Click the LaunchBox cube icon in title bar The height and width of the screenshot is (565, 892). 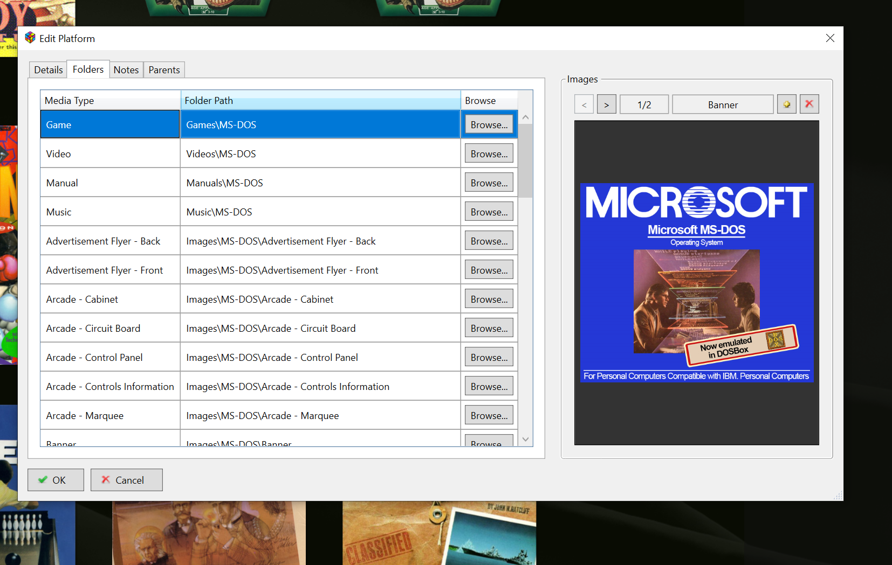point(30,38)
